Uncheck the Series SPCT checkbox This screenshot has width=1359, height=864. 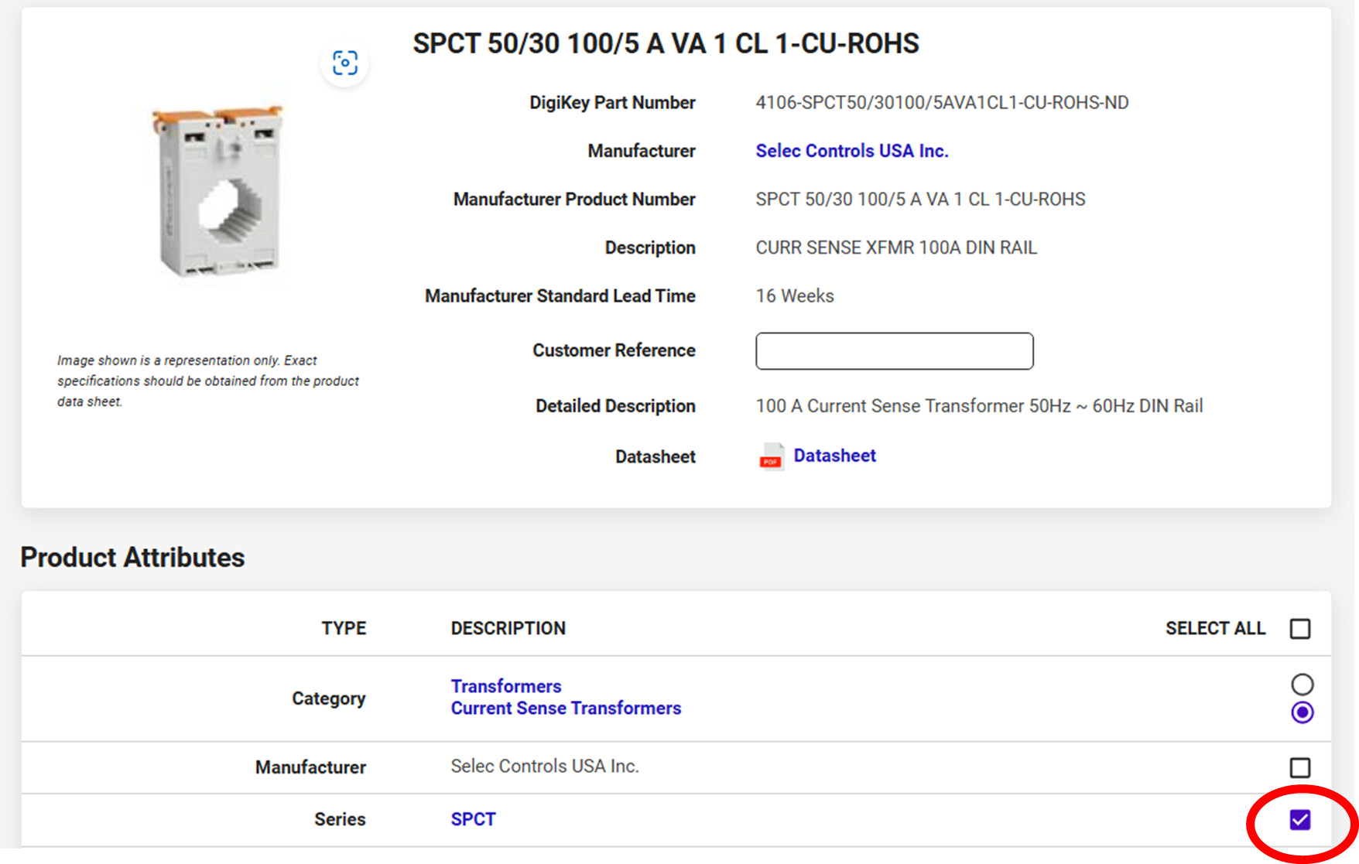coord(1300,819)
